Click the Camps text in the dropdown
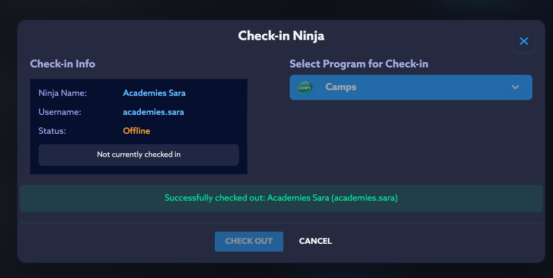The width and height of the screenshot is (553, 278). tap(341, 87)
